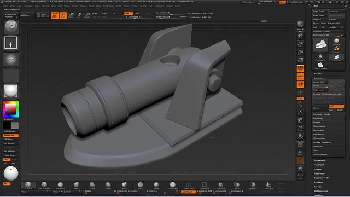Viewport: 350px width, 197px height.
Task: Pick a hue in color picker
Action: [x=11, y=109]
